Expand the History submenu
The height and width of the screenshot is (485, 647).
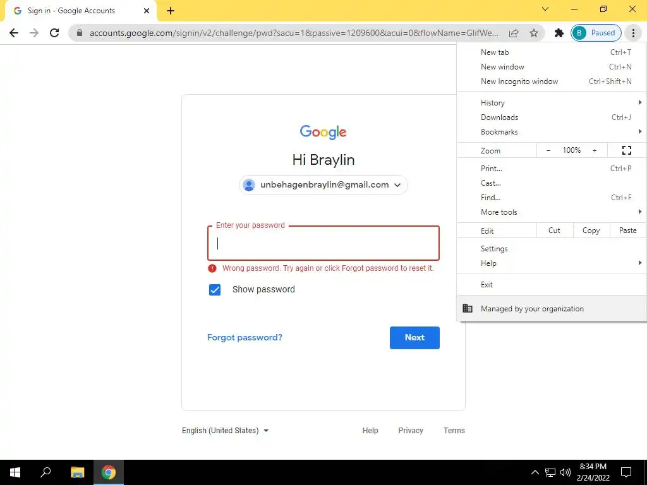click(552, 103)
